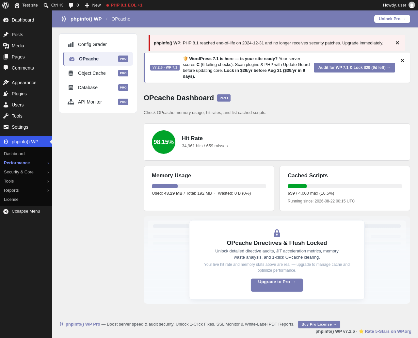Open the phpinfo() WP Pro footer link
The width and height of the screenshot is (418, 338).
click(83, 324)
